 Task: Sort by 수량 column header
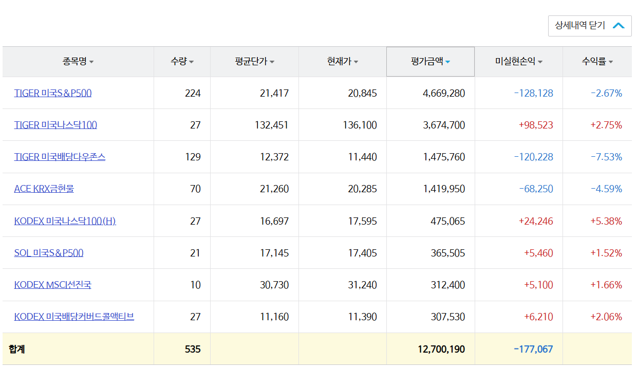[182, 62]
